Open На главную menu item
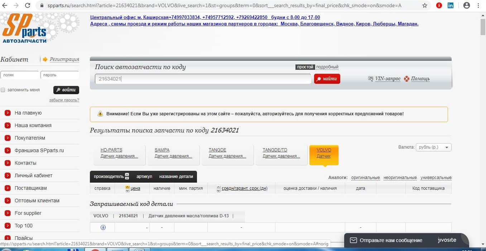The image size is (486, 251). [28, 113]
